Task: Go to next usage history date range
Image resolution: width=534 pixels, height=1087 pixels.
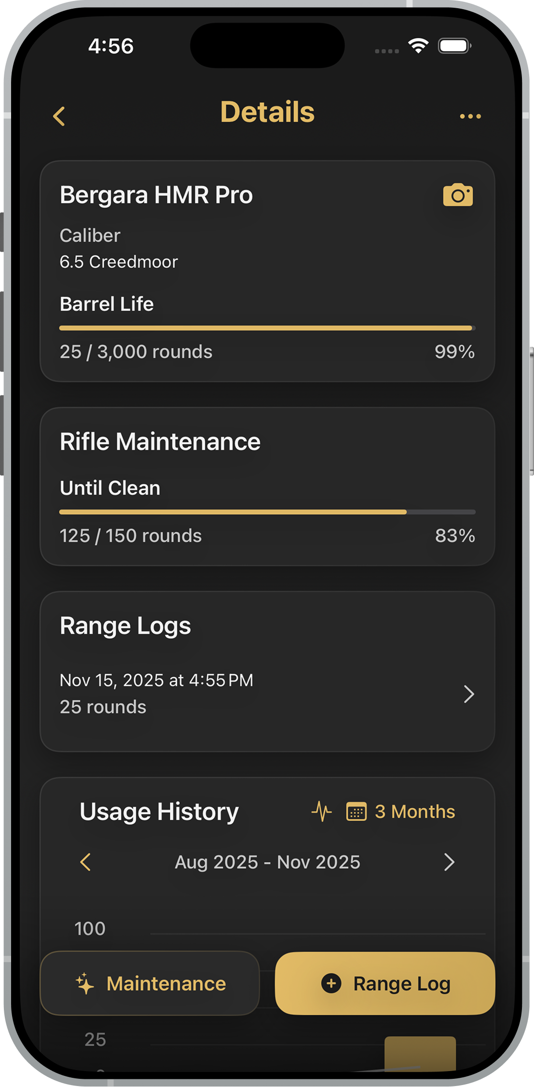Action: (x=449, y=862)
